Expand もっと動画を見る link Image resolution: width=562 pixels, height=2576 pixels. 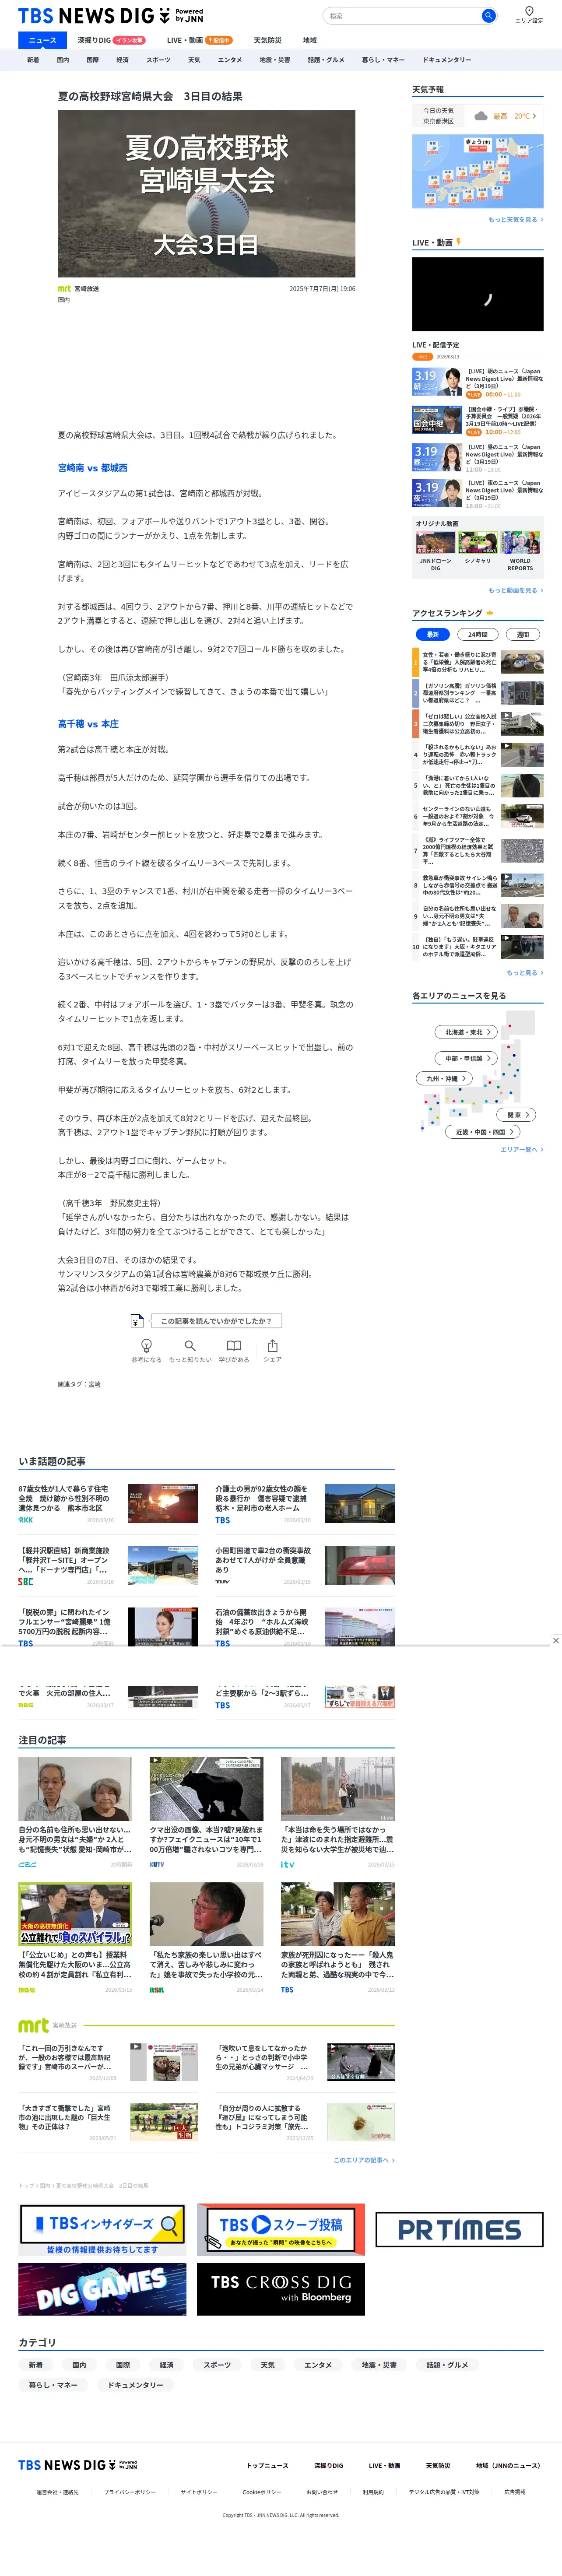pyautogui.click(x=516, y=590)
